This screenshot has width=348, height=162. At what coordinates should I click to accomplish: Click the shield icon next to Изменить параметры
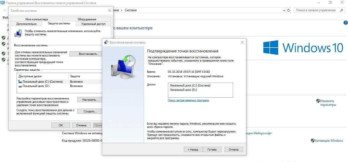(318, 101)
